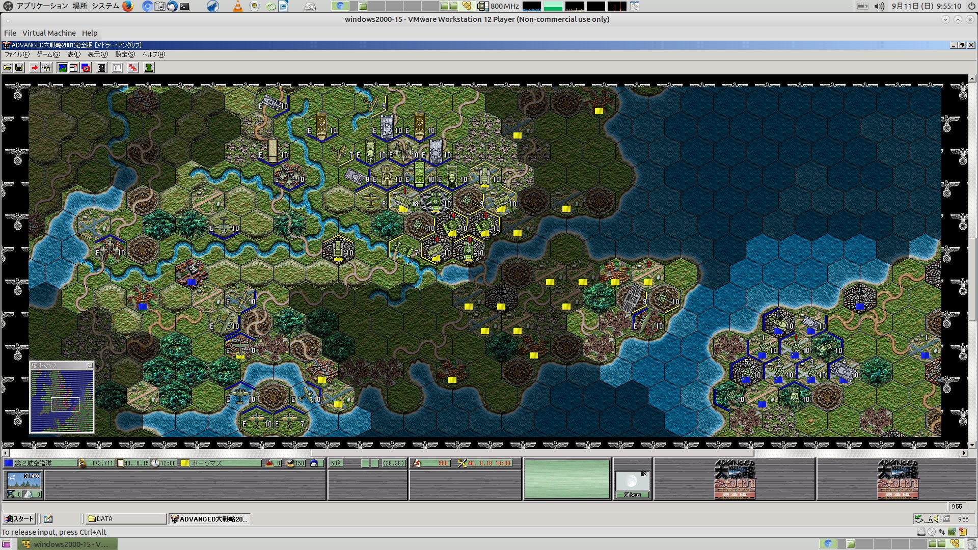This screenshot has width=978, height=550.
Task: Click the DATA taskbar button
Action: pos(126,519)
